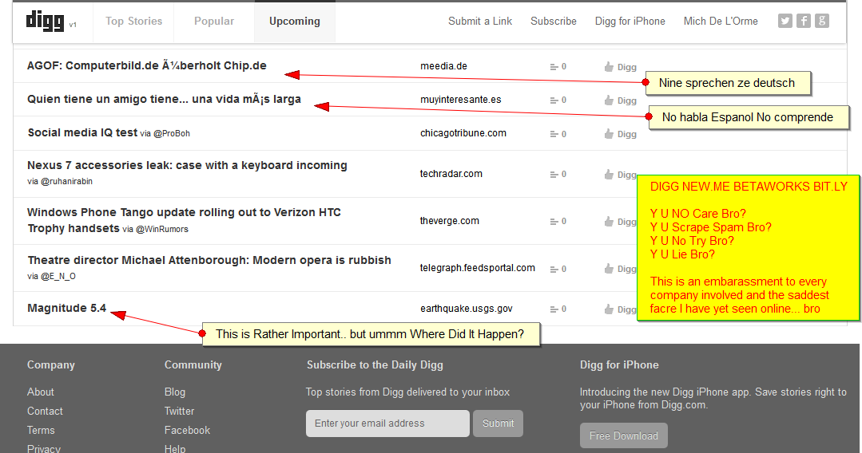Click theverge.com source text
The height and width of the screenshot is (453, 862).
pos(450,221)
